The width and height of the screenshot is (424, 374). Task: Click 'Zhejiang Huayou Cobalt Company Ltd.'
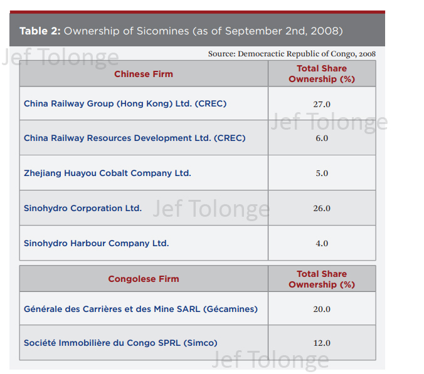click(107, 173)
